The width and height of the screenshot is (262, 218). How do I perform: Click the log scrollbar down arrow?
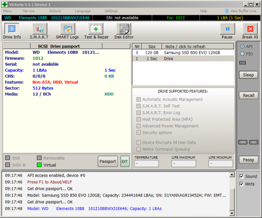click(232, 213)
